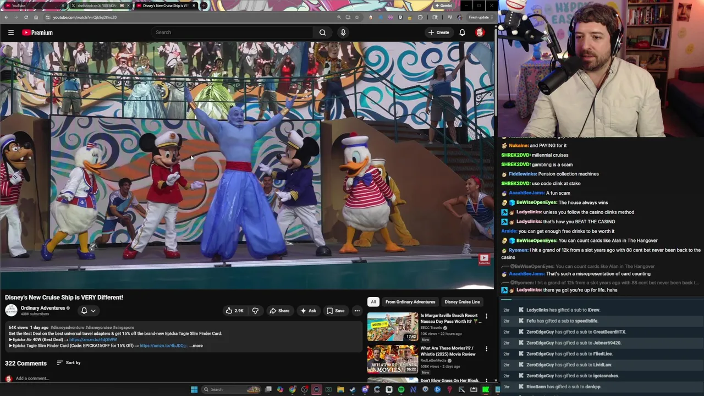Expand description with ...more
Image resolution: width=704 pixels, height=396 pixels.
point(196,346)
